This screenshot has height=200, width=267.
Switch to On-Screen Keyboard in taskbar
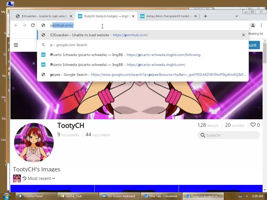coord(119,196)
